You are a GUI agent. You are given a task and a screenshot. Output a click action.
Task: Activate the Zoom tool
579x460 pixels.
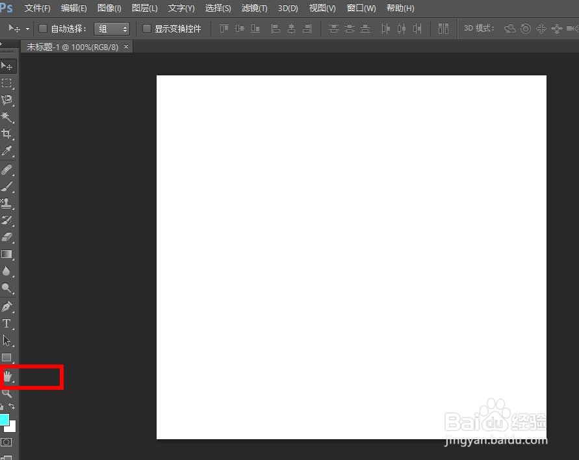[x=8, y=394]
